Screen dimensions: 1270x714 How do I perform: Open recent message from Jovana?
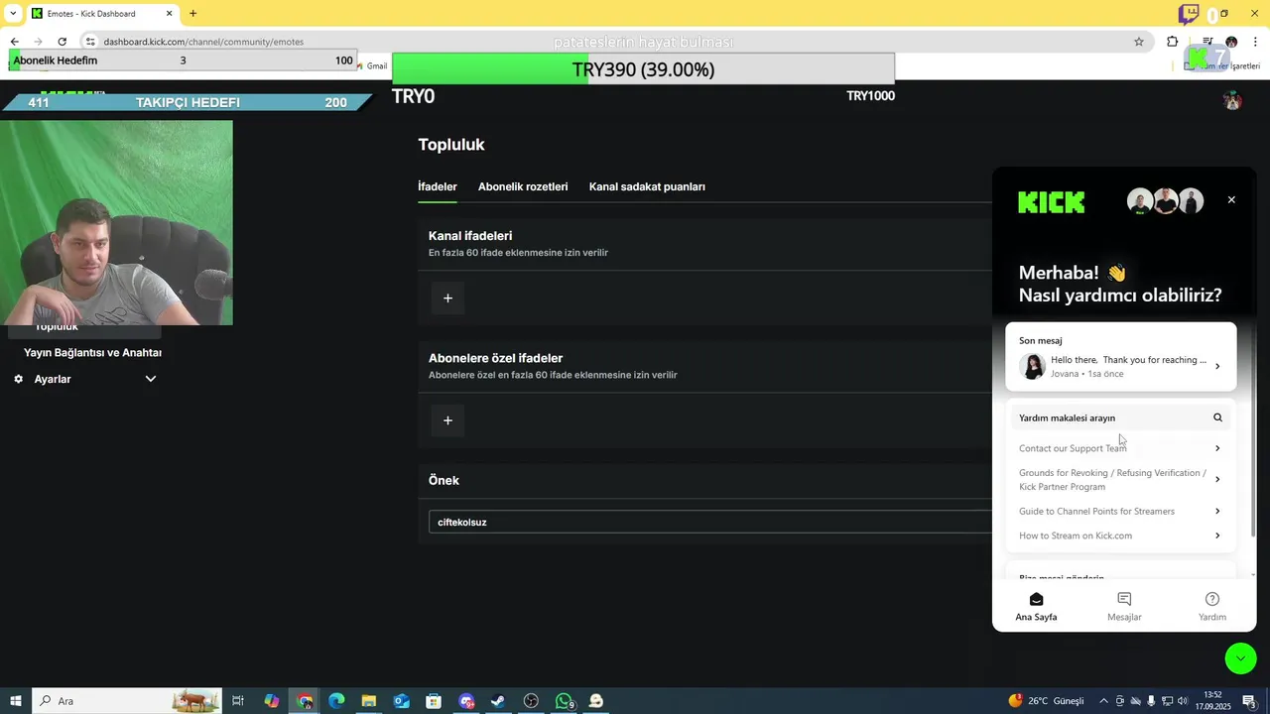click(x=1121, y=357)
